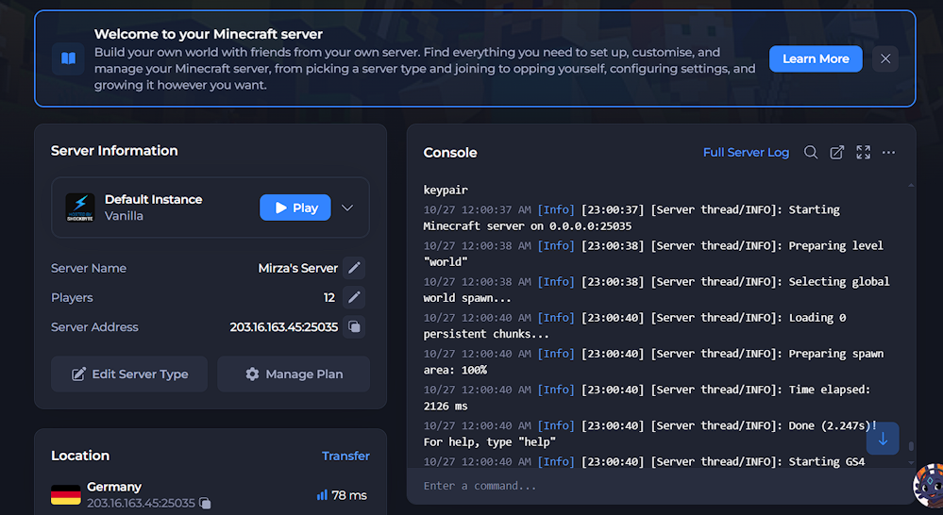Click the book icon in welcome banner
This screenshot has height=515, width=943.
pyautogui.click(x=68, y=58)
